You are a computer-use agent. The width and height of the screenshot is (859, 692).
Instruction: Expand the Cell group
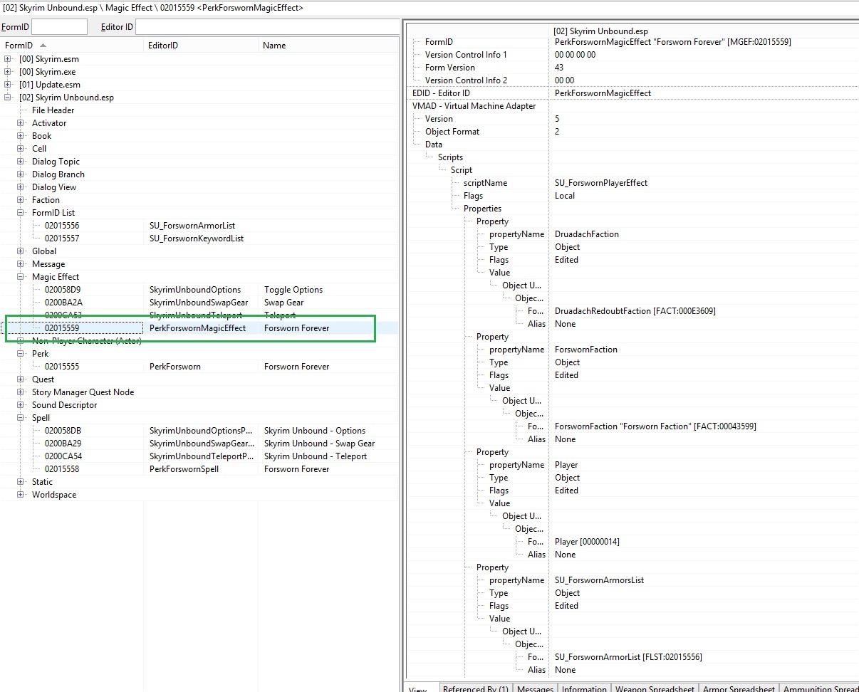pyautogui.click(x=21, y=149)
